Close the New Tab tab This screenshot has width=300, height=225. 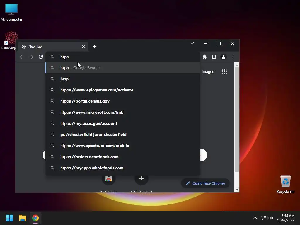(x=83, y=47)
